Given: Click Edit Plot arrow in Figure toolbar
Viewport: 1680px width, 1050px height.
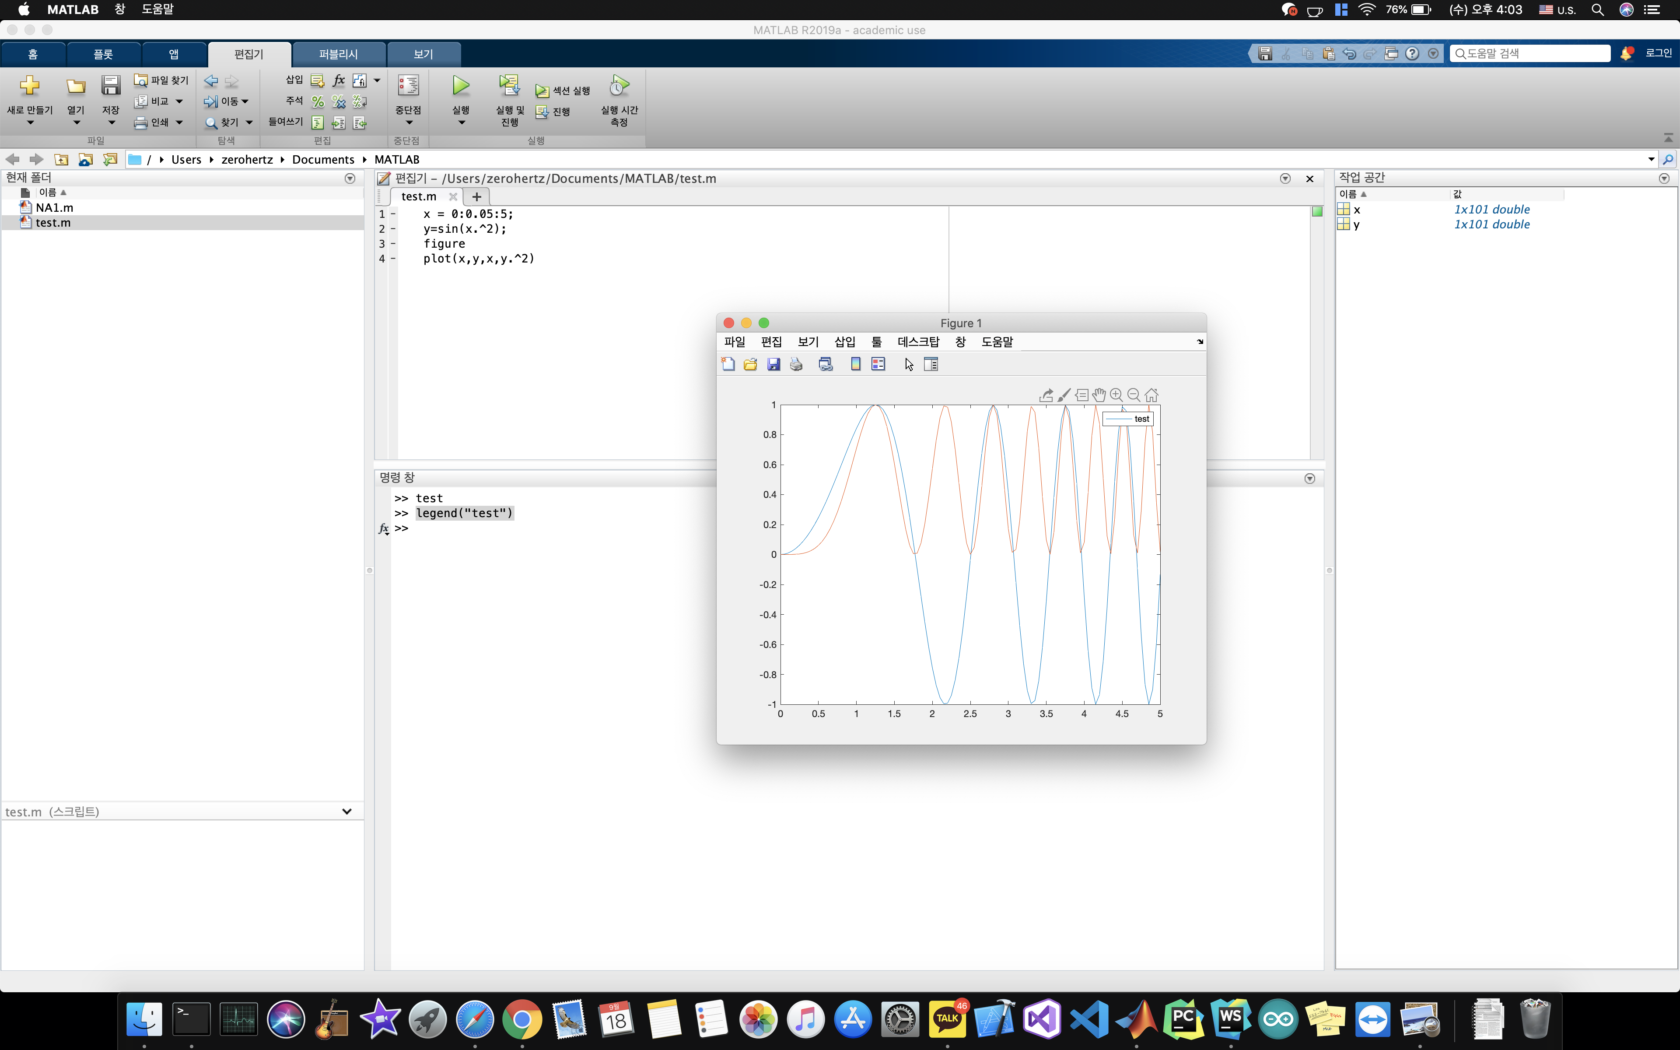Looking at the screenshot, I should point(910,364).
